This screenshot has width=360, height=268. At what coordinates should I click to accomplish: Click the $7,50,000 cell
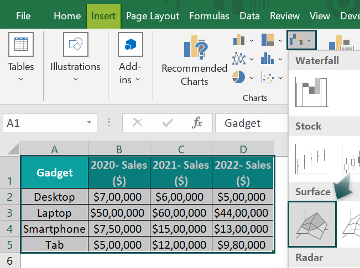(x=119, y=229)
